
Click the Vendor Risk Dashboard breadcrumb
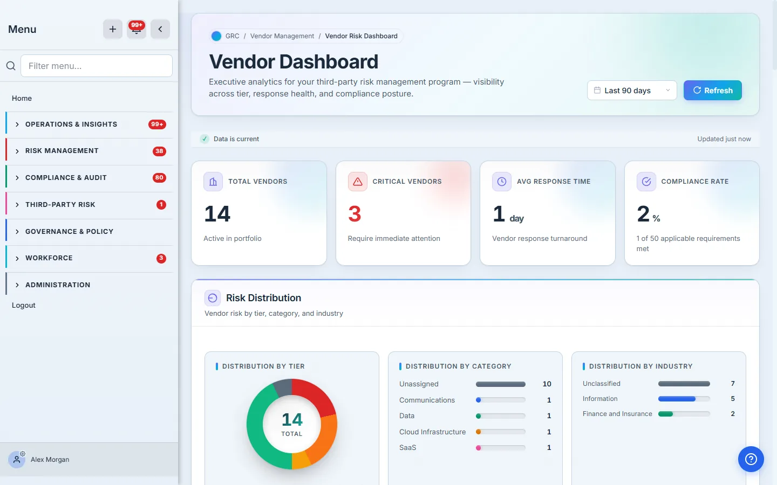pyautogui.click(x=362, y=36)
